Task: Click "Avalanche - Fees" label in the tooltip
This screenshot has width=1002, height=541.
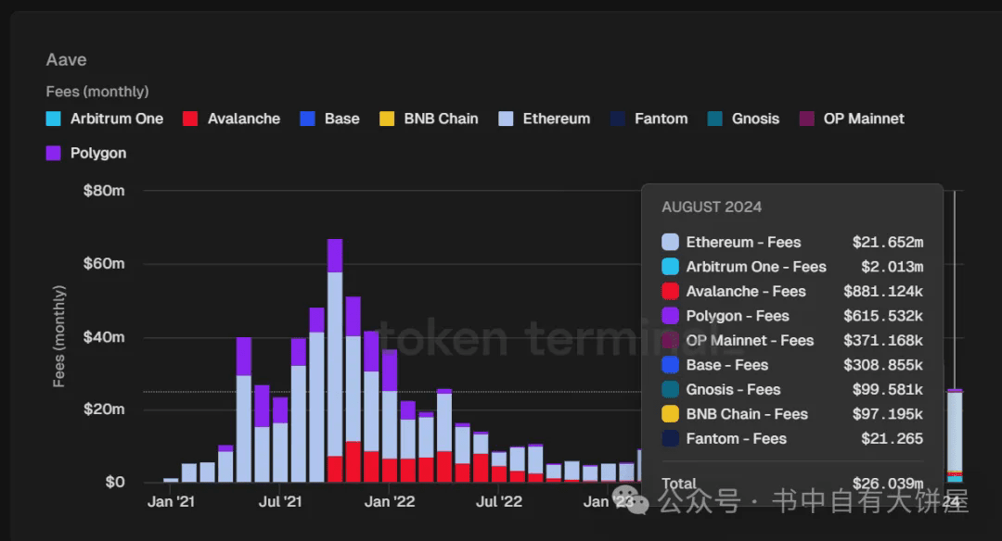Action: point(746,292)
